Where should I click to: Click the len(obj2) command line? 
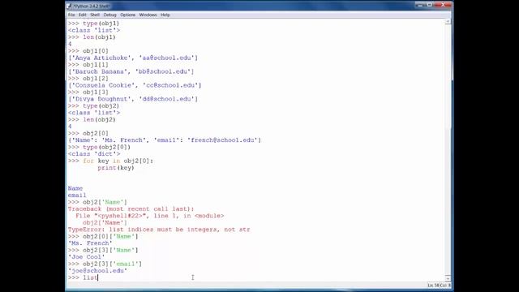tap(92, 119)
